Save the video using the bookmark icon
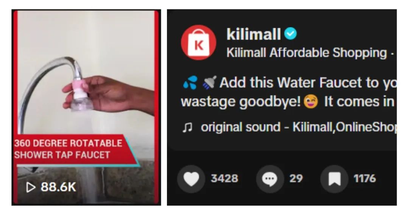 coord(334,179)
